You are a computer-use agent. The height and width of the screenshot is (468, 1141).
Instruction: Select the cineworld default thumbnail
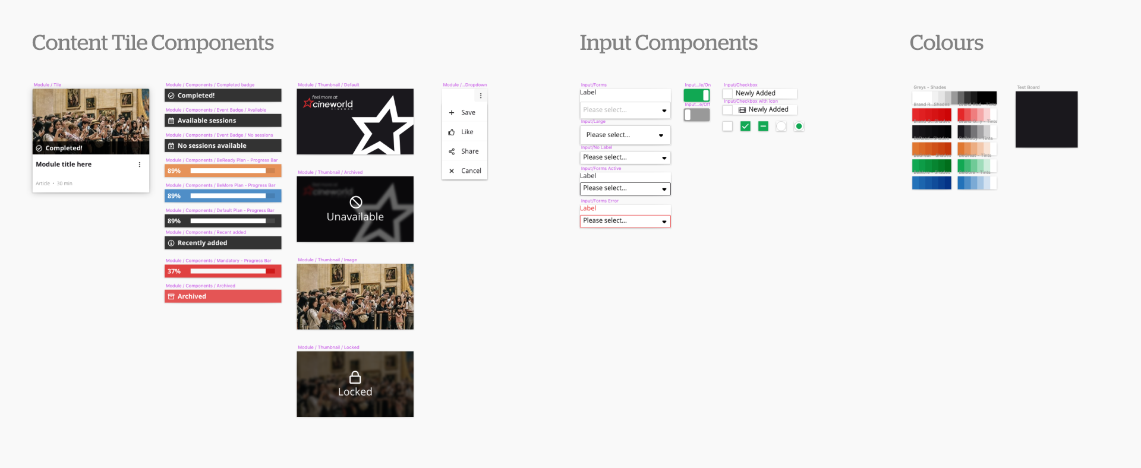[x=355, y=121]
